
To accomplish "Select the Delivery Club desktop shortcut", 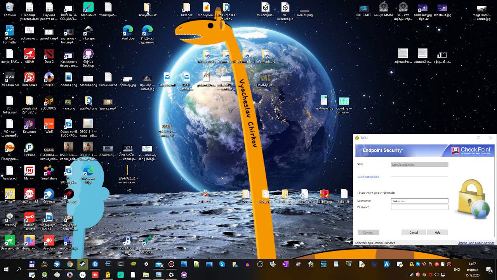I will (10, 243).
